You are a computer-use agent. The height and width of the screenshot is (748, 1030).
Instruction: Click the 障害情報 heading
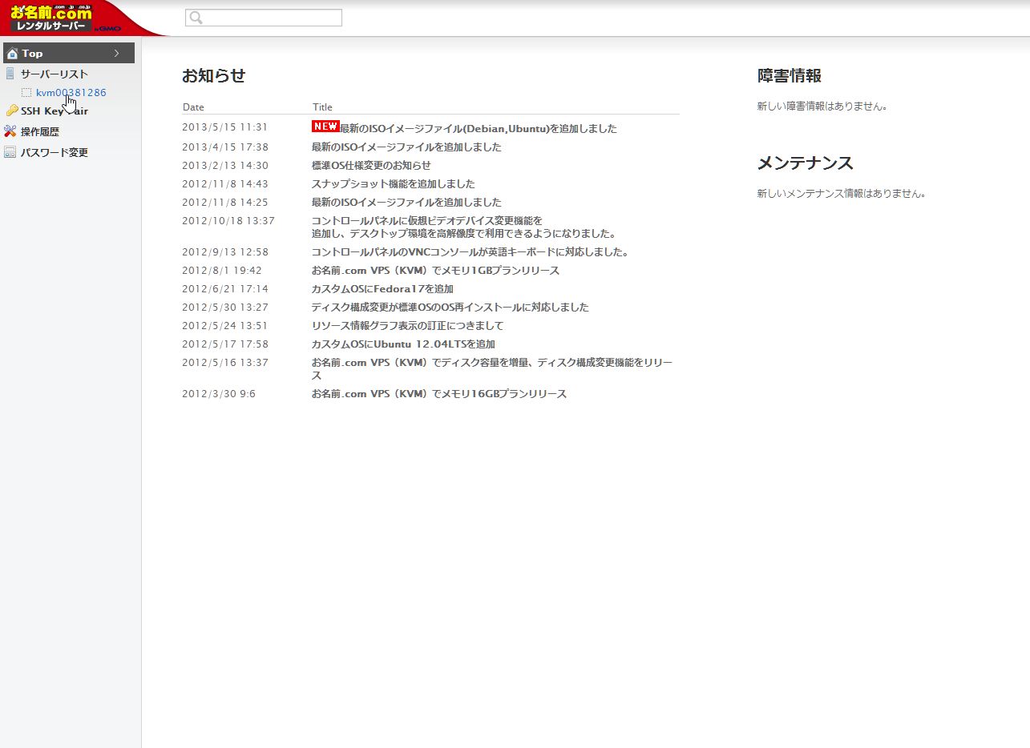click(x=790, y=76)
